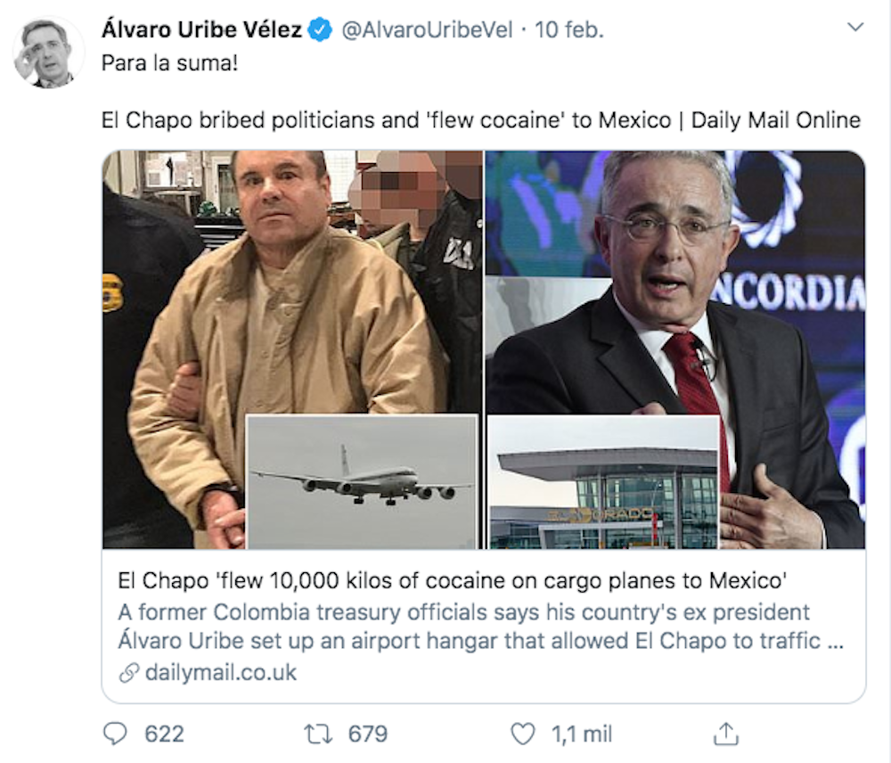Expand the tweet options chevron
The height and width of the screenshot is (763, 891).
(855, 27)
